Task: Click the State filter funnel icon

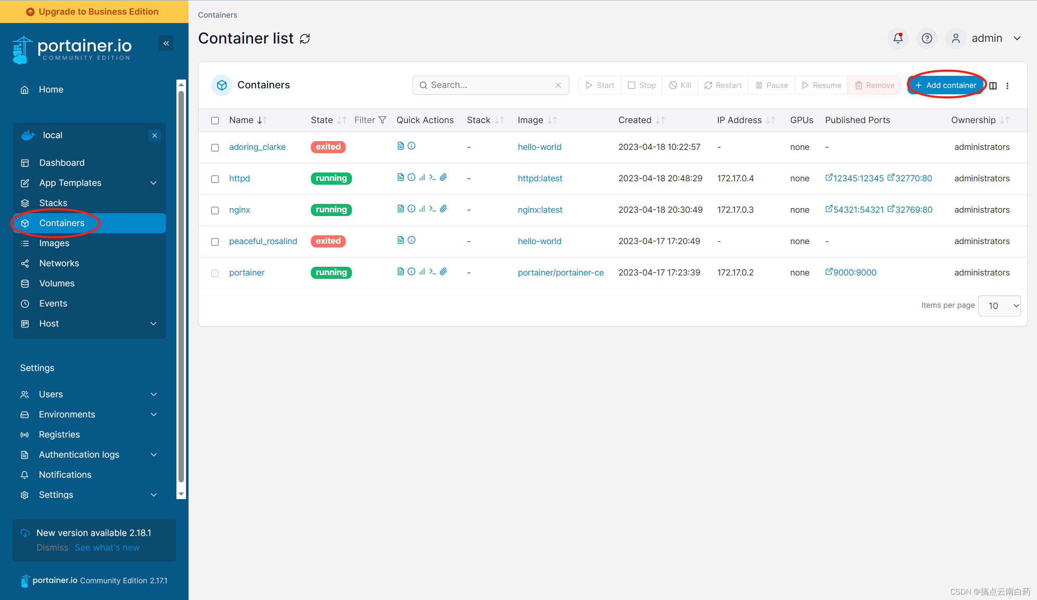Action: 382,120
